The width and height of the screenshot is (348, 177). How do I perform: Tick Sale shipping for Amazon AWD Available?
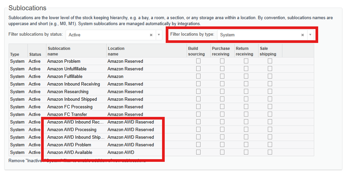click(x=270, y=152)
